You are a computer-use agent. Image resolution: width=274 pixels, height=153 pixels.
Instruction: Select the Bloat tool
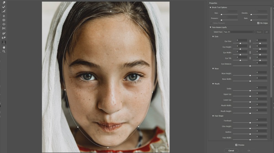pos(4,24)
